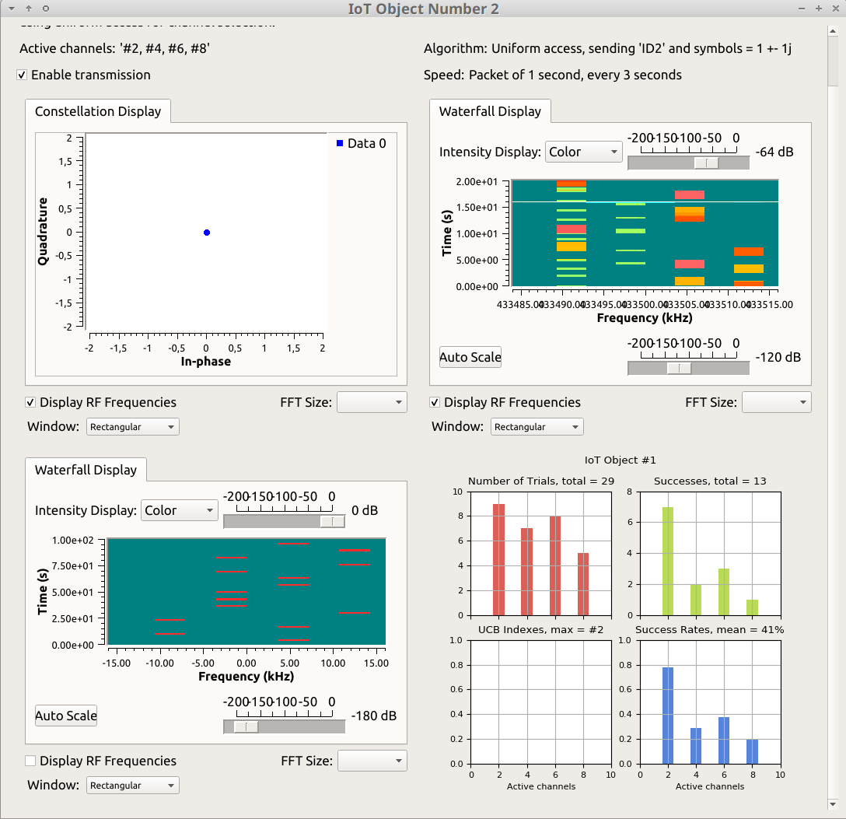
Task: Click the 'Algorithm: Uniform access' text line
Action: pos(607,48)
